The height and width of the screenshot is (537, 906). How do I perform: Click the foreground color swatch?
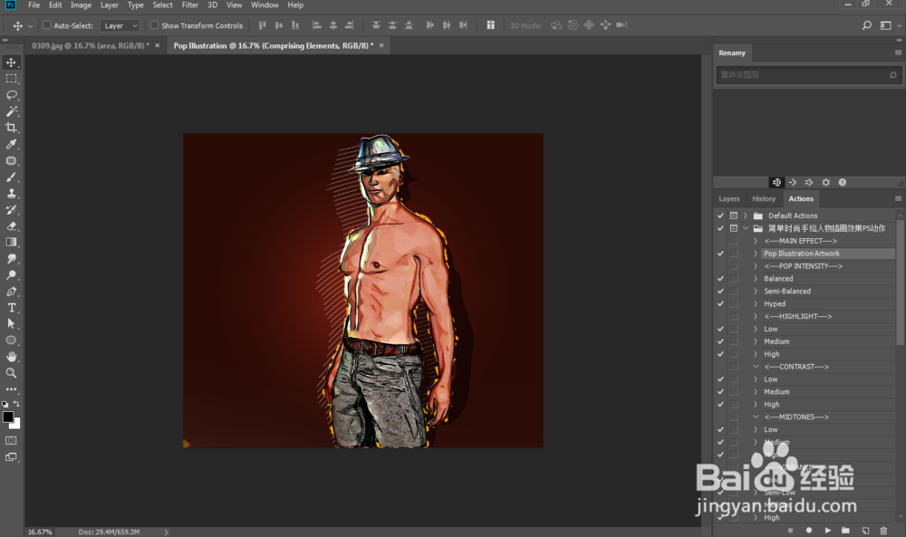pyautogui.click(x=8, y=417)
